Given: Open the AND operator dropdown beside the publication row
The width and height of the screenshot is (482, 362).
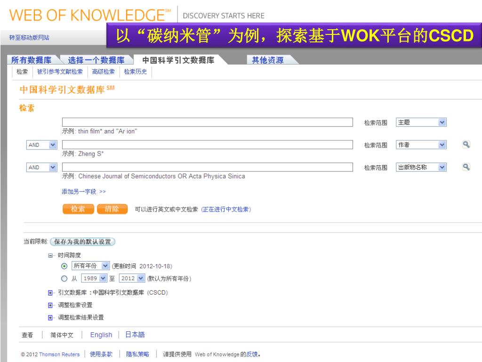Looking at the screenshot, I should pos(42,167).
